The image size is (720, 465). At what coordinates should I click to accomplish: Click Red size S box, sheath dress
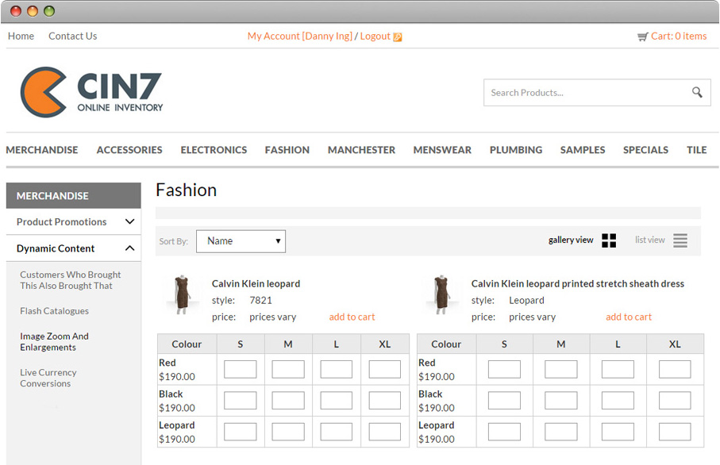(x=504, y=369)
